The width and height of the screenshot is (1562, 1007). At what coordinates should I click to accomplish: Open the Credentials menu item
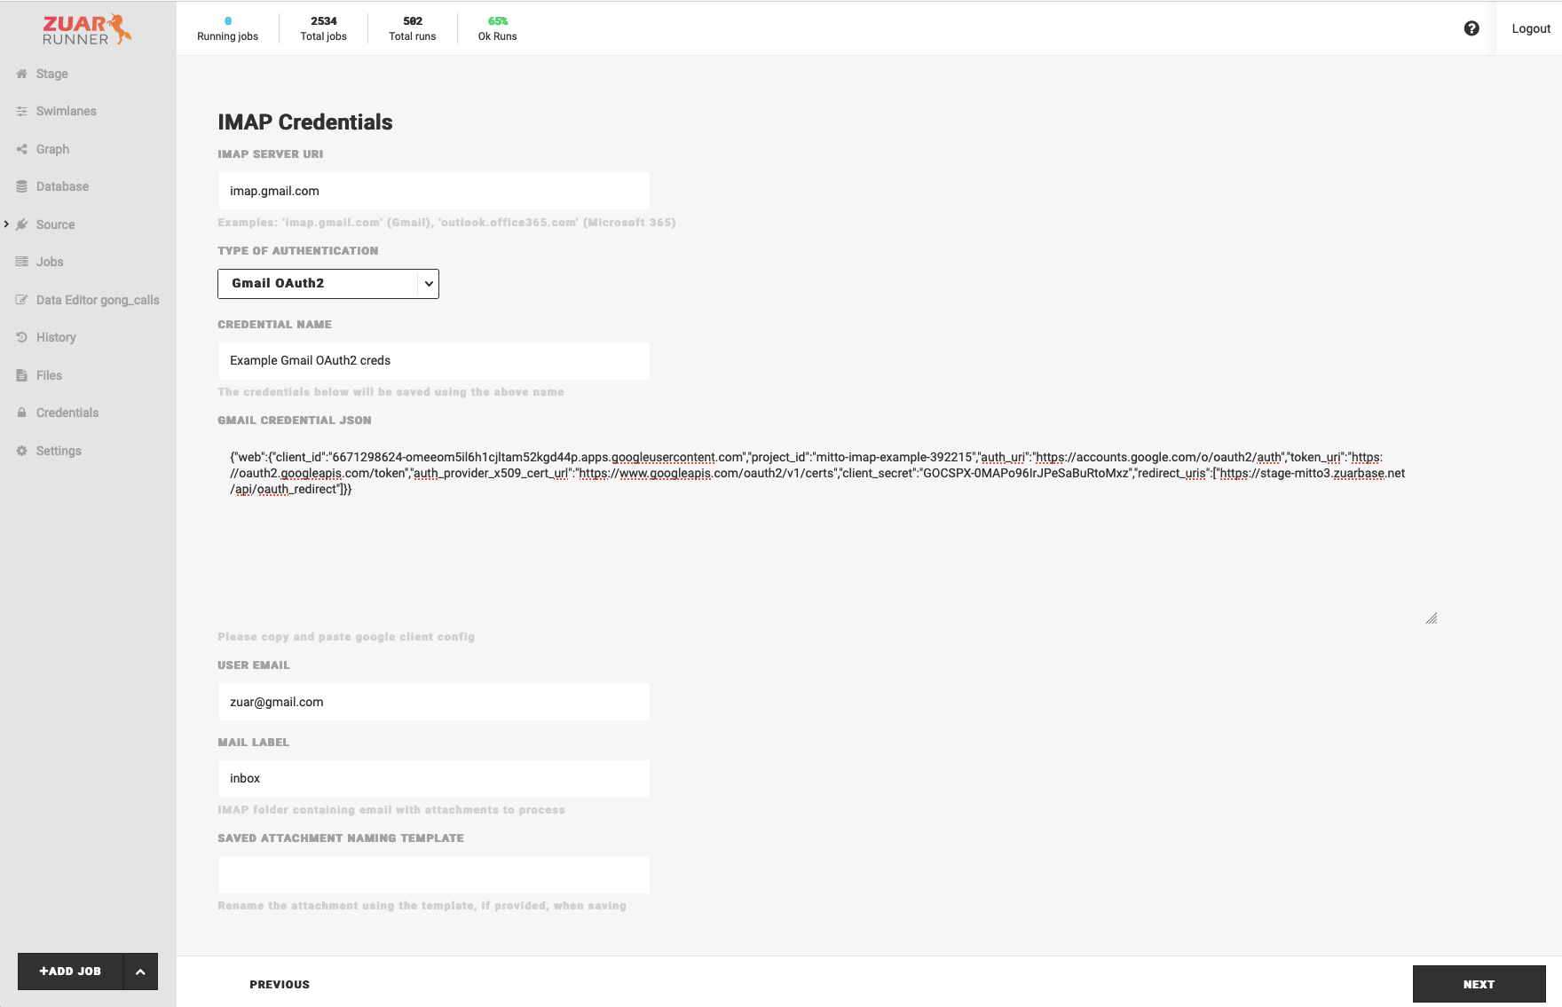pyautogui.click(x=67, y=413)
